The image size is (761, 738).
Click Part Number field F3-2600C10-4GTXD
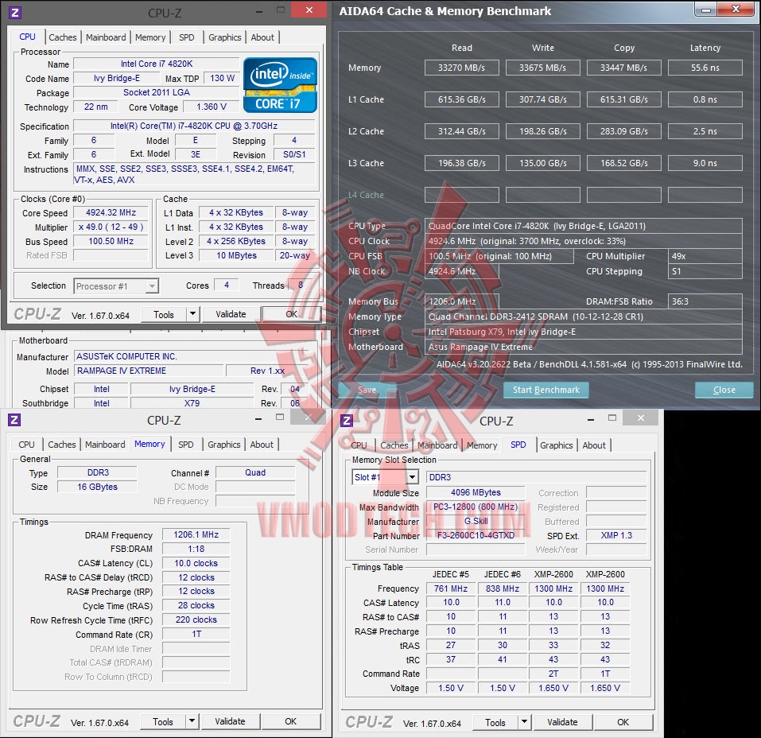coord(476,535)
